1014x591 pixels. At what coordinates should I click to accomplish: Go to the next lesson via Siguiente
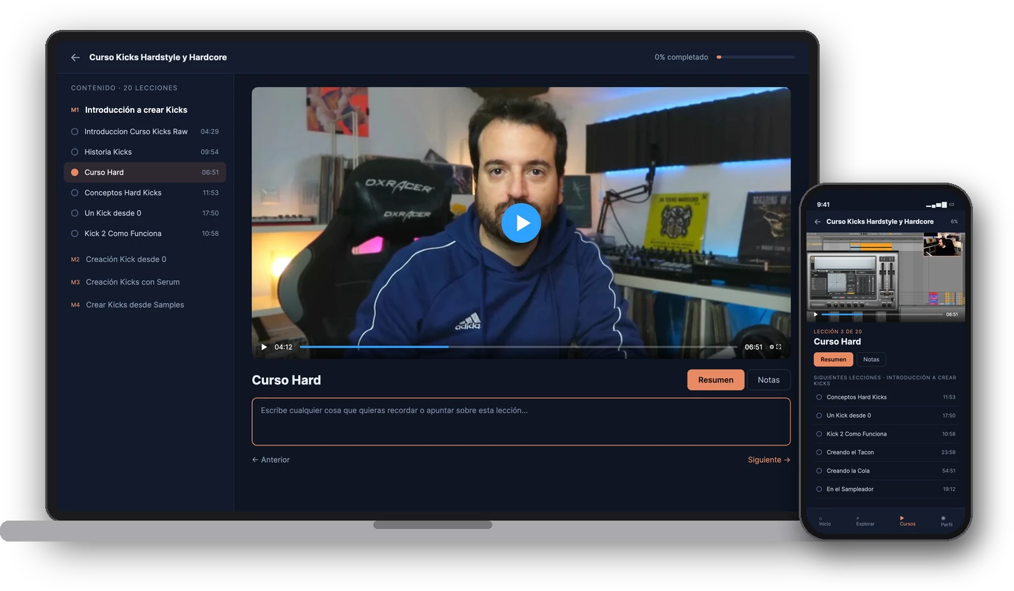click(769, 460)
